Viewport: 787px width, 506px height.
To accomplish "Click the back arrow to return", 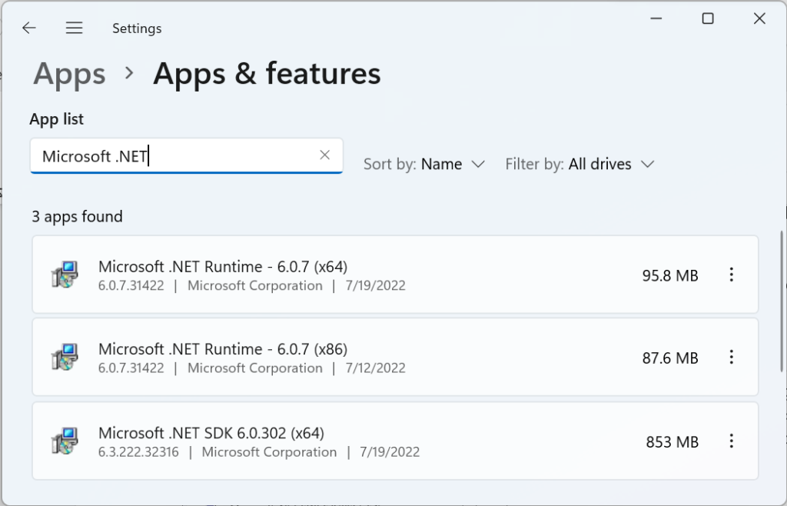I will (x=28, y=28).
